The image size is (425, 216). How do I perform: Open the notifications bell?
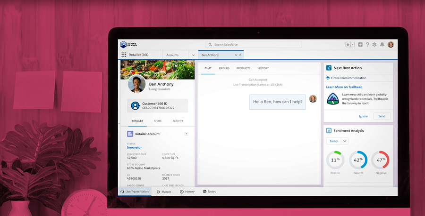(x=382, y=45)
